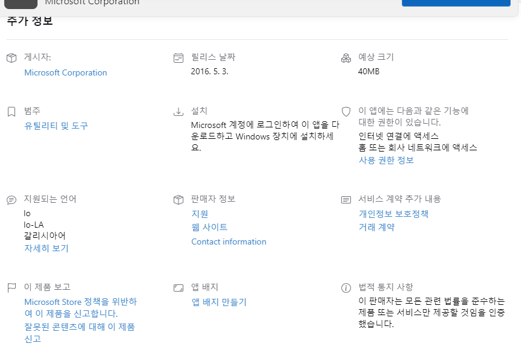This screenshot has height=355, width=521.
Task: Click the document icon beside 서비스 계약 추가 내용
Action: [346, 199]
